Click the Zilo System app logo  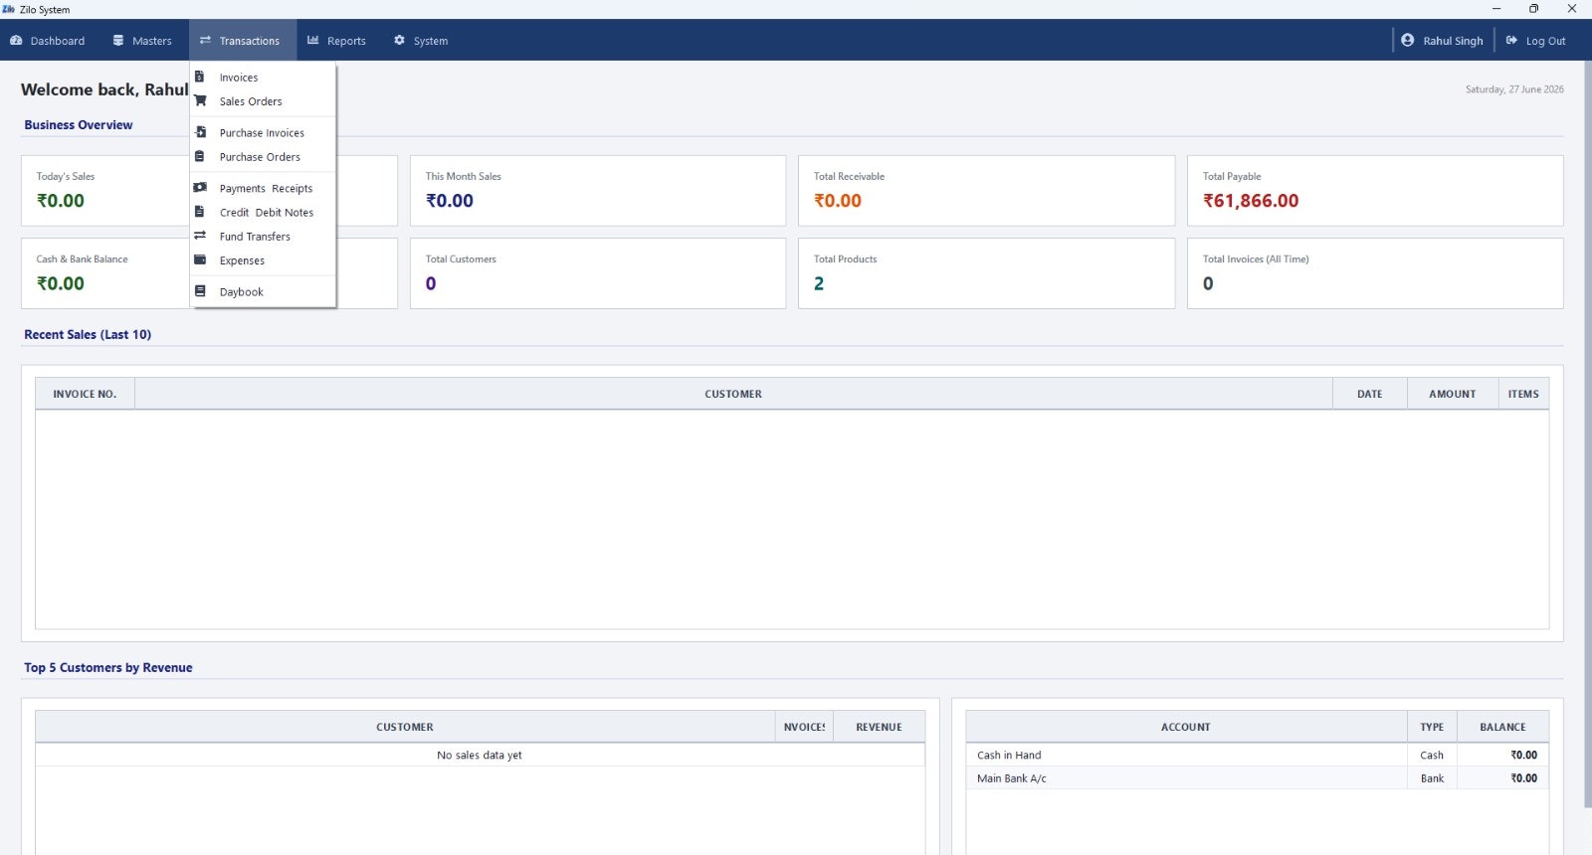point(9,9)
